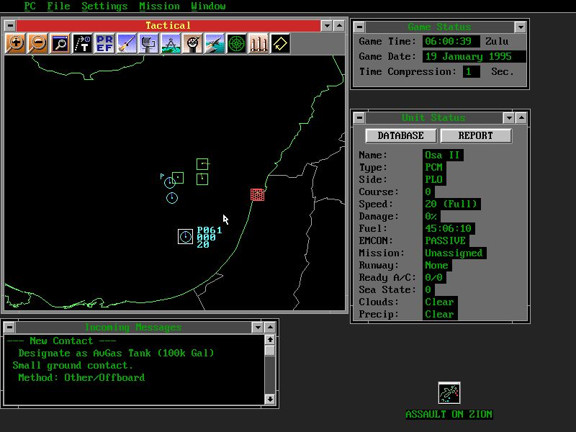Click Tactical window up arrow button
The height and width of the screenshot is (432, 576).
click(x=339, y=26)
